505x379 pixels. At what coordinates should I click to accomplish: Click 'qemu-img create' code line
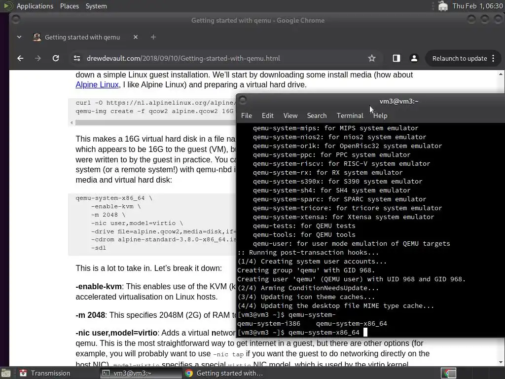click(154, 111)
